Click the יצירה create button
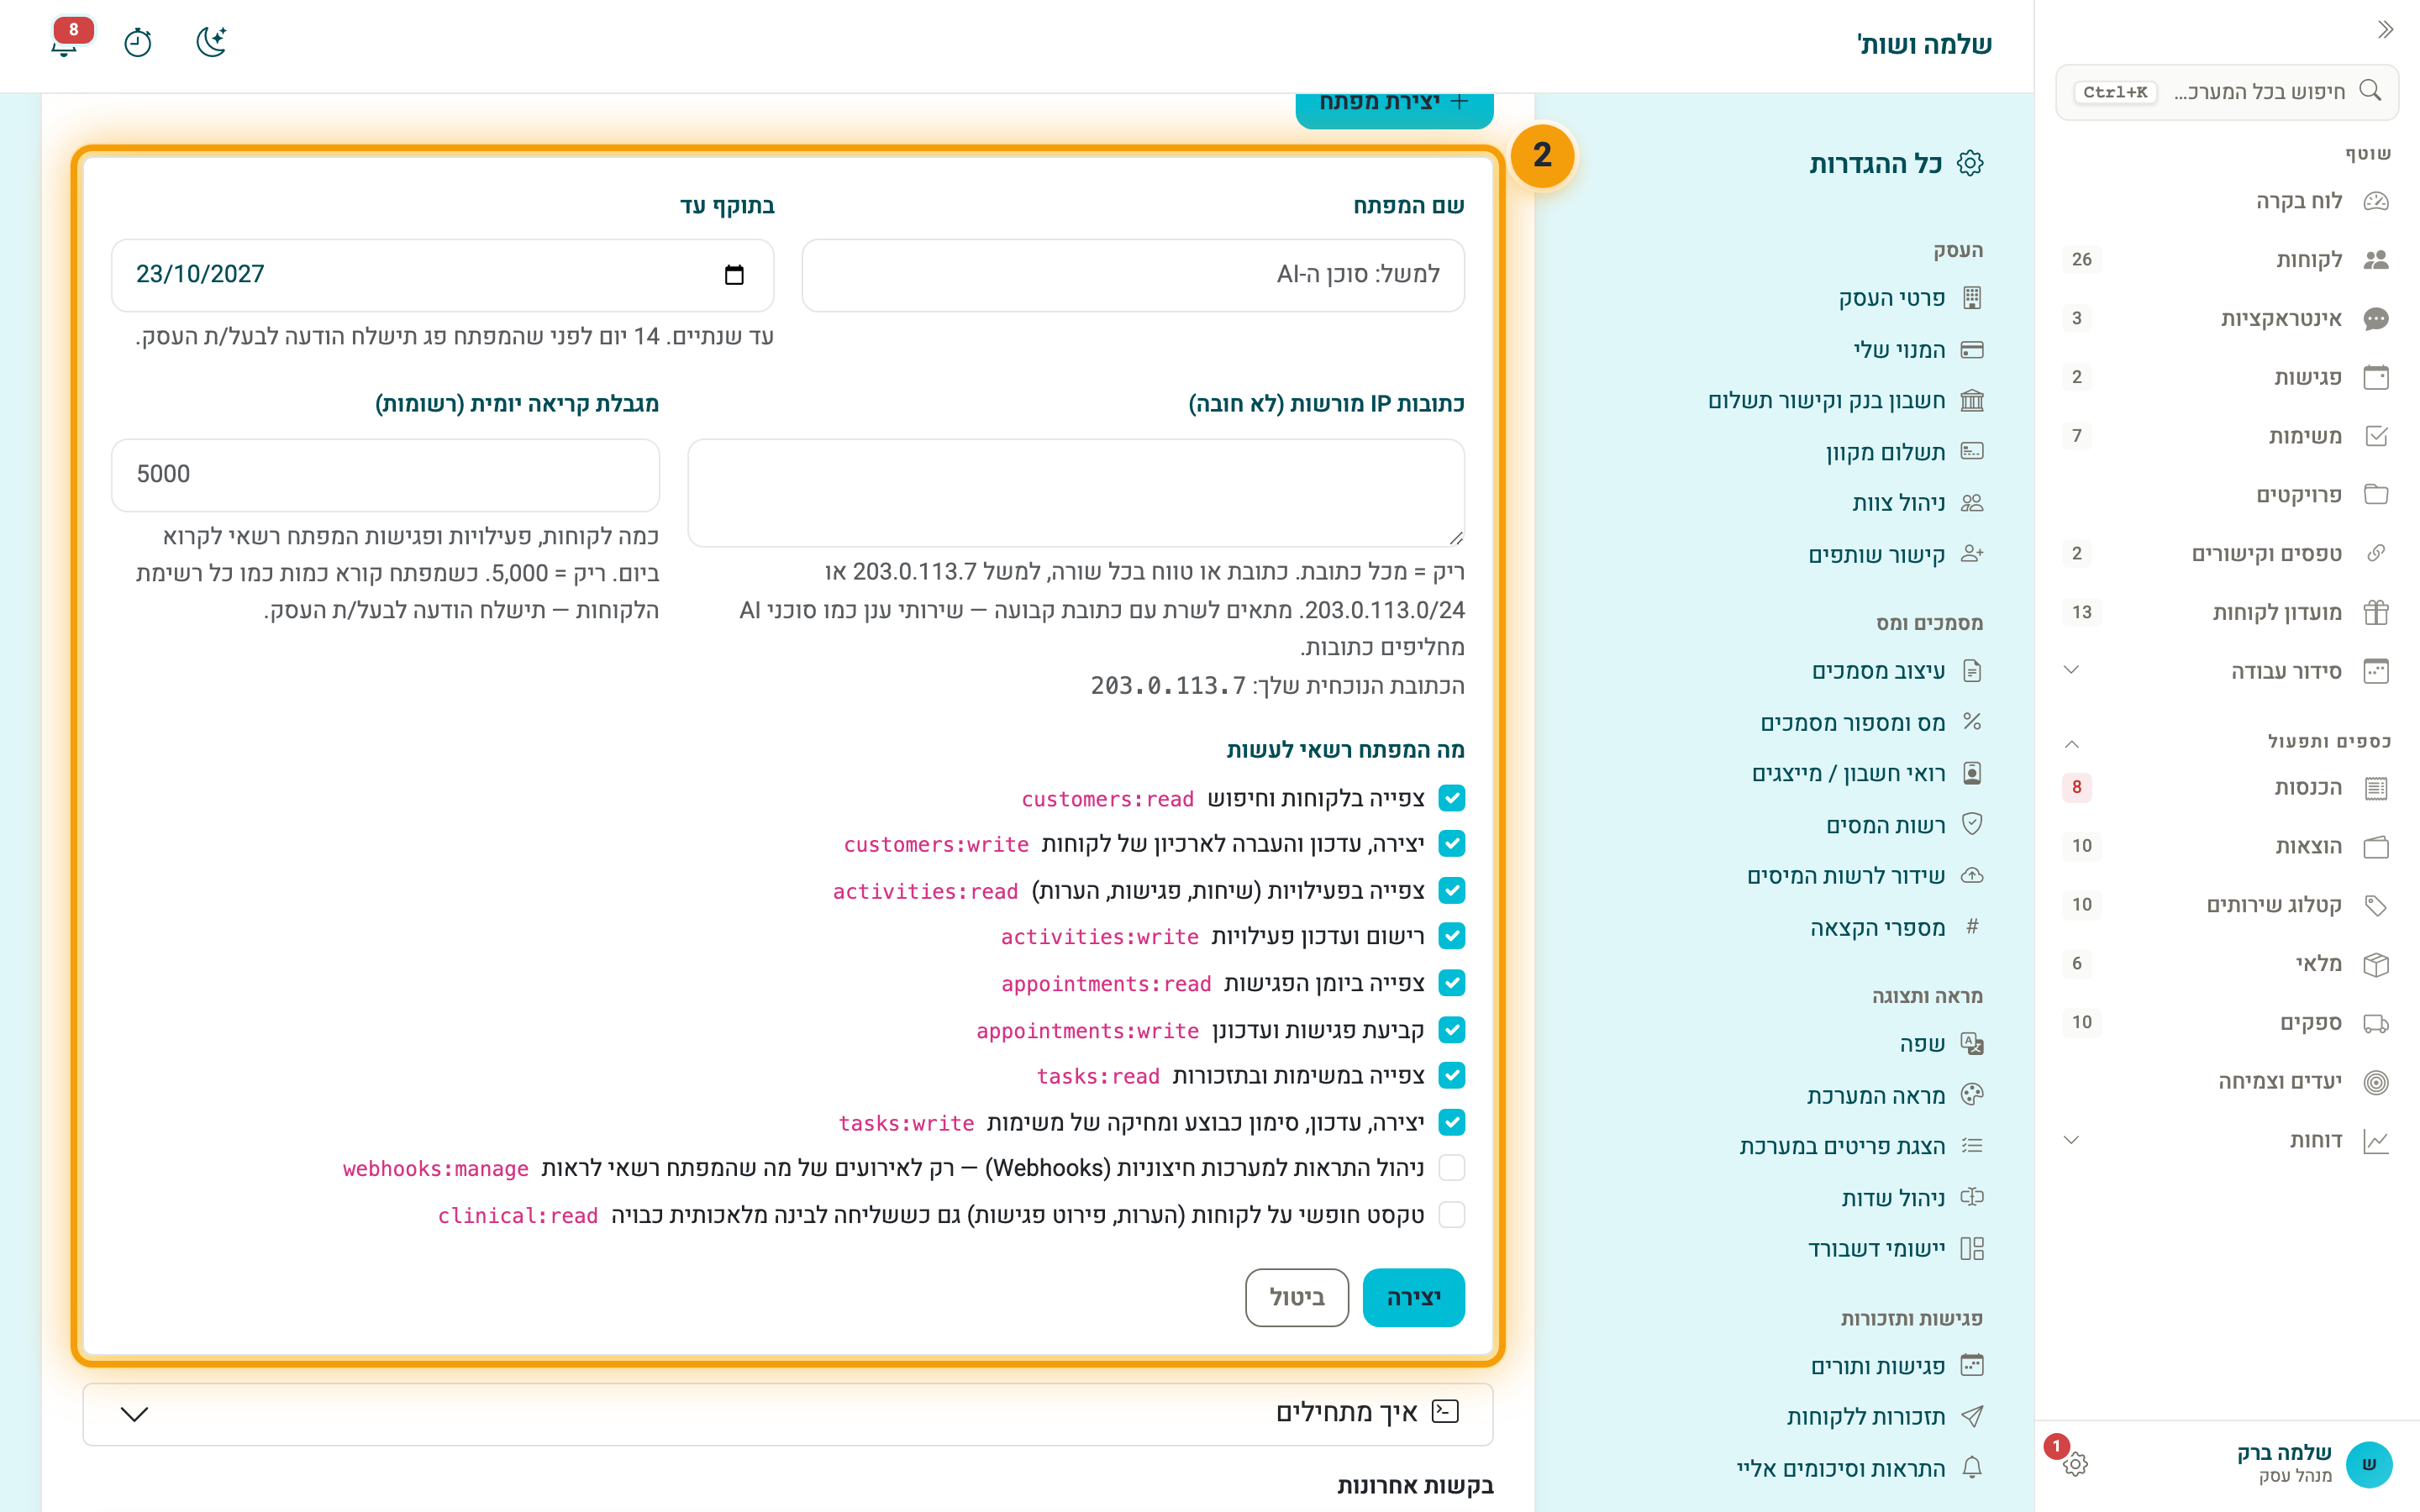Viewport: 2420px width, 1512px height. (1413, 1298)
